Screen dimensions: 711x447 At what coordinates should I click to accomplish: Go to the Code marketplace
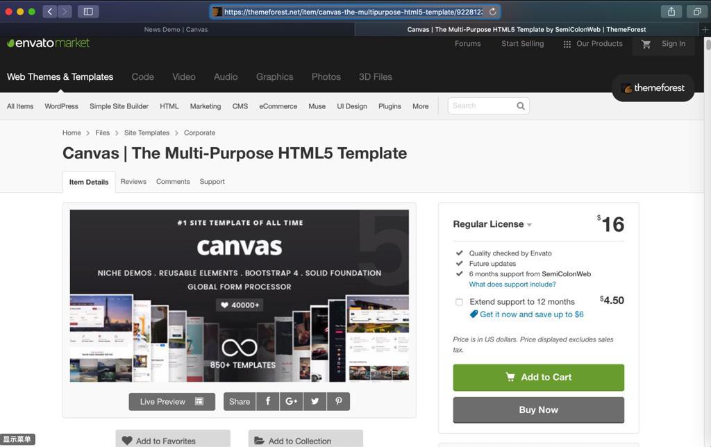coord(143,76)
